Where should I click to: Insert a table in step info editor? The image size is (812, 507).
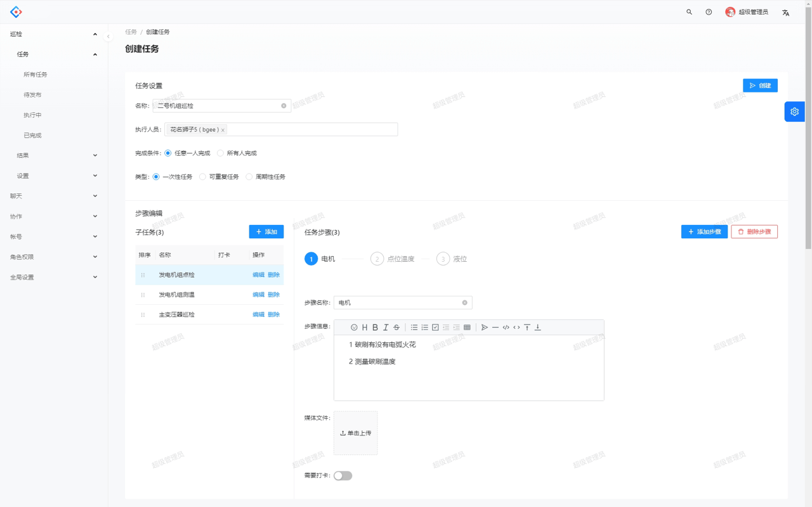pyautogui.click(x=467, y=328)
